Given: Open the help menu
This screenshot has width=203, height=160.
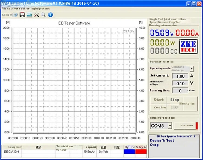Looking at the screenshot, I should [x=38, y=9].
